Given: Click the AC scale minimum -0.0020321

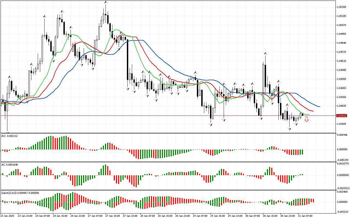Looking at the screenshot, I should [343, 188].
